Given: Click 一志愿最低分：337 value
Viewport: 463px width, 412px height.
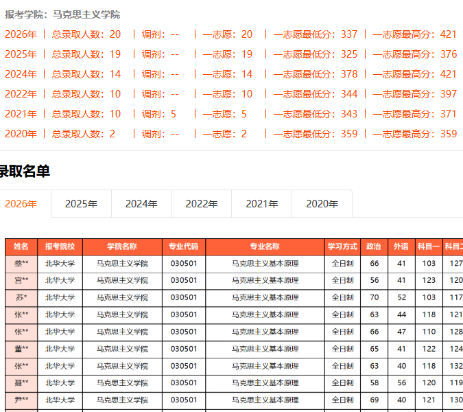Looking at the screenshot, I should pyautogui.click(x=316, y=34).
